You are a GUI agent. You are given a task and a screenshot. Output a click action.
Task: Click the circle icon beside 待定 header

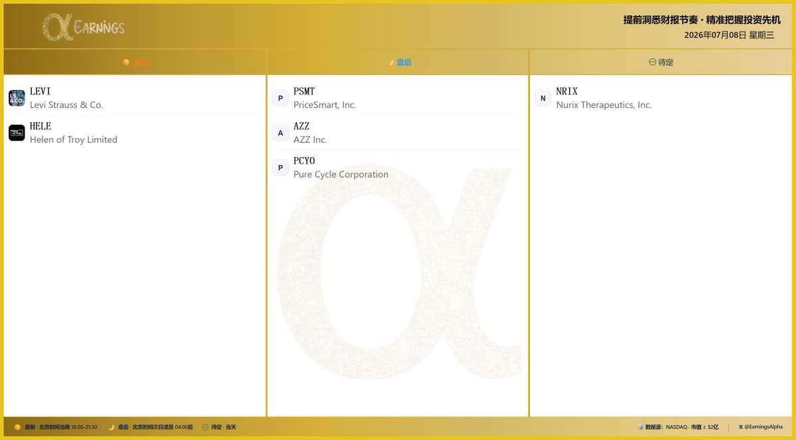point(652,62)
